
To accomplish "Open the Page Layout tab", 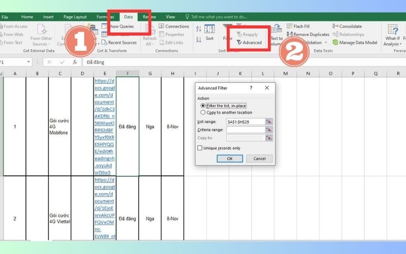I will [75, 17].
